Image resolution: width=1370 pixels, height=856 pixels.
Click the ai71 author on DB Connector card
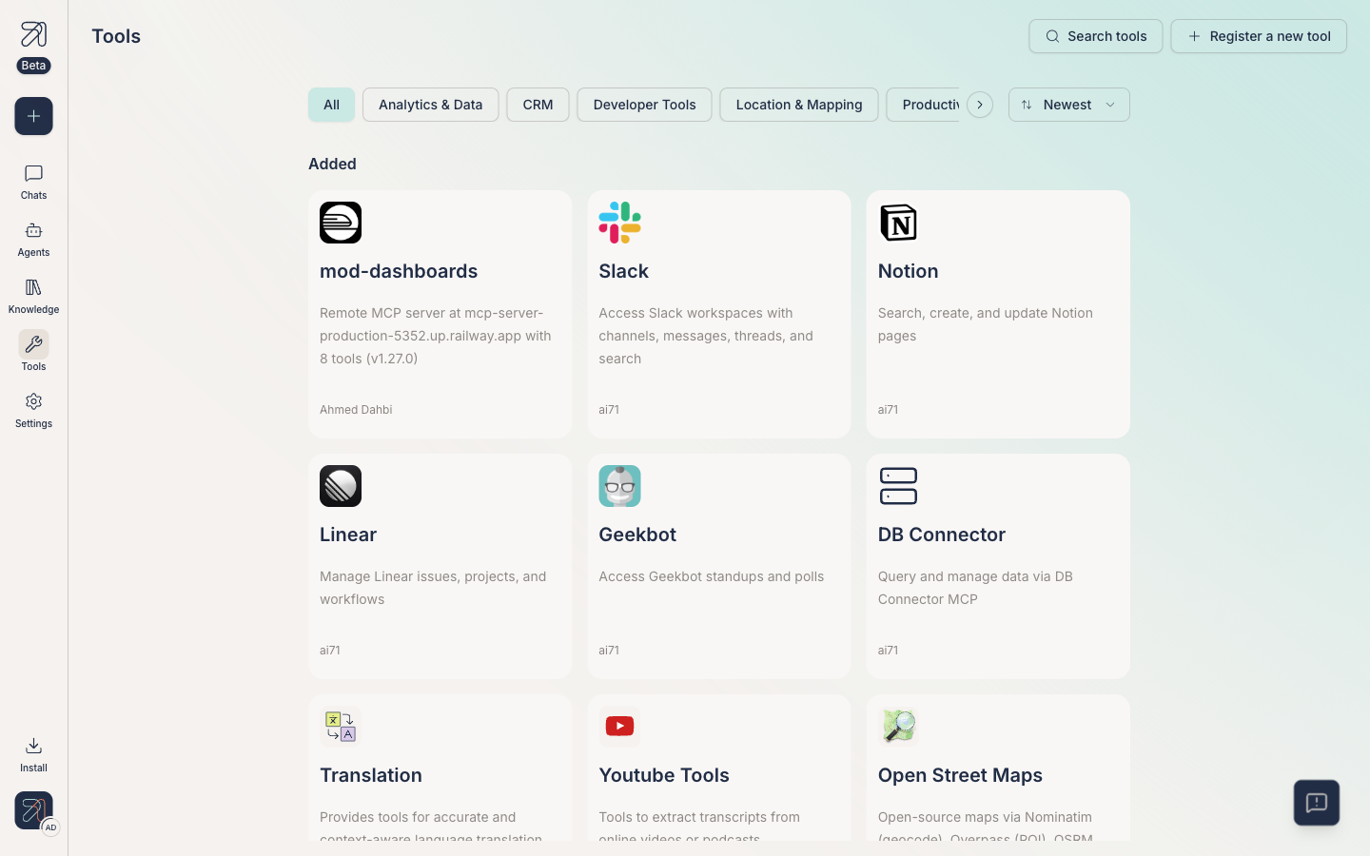tap(888, 651)
